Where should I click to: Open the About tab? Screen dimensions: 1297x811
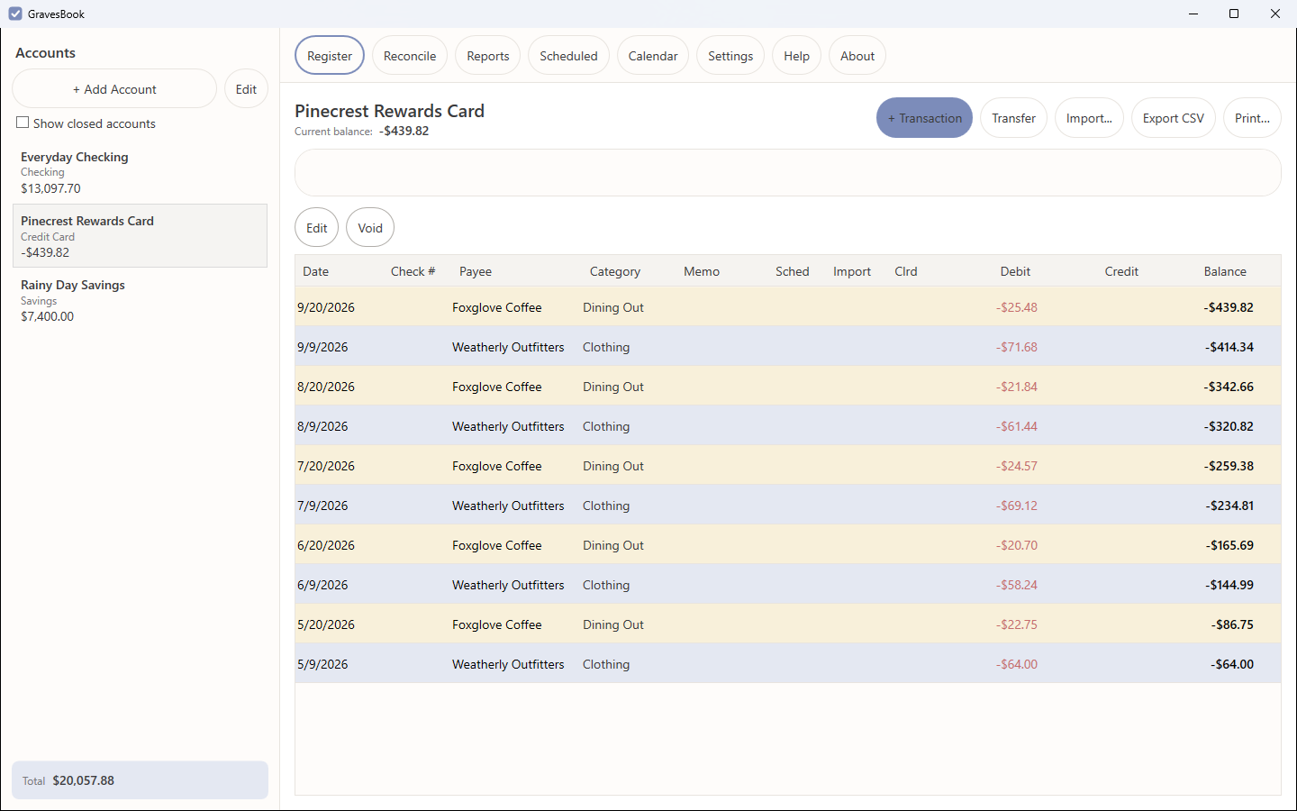click(857, 56)
